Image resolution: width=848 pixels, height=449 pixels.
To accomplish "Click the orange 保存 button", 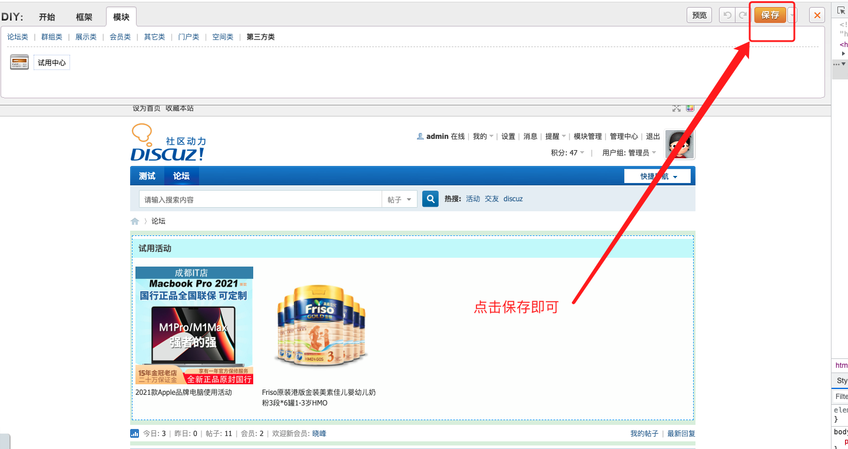I will pos(770,15).
